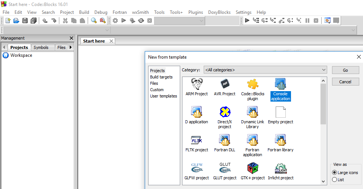Click the Break debugger pause icon
Screen dimensions: 363x189
click(307, 21)
